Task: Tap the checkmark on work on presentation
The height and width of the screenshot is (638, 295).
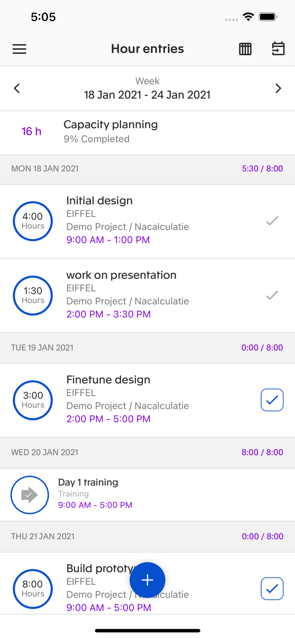Action: click(272, 295)
